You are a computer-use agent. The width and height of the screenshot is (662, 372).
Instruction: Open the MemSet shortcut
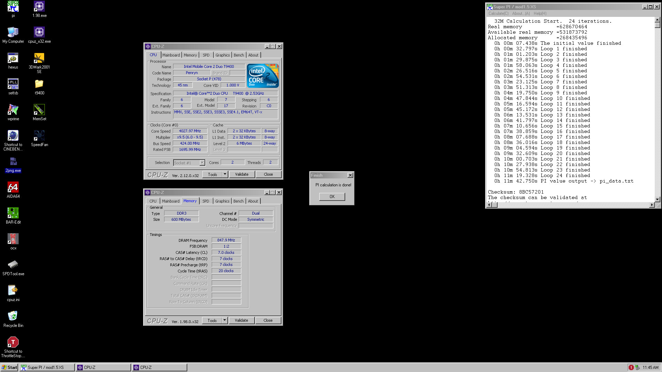pos(39,112)
